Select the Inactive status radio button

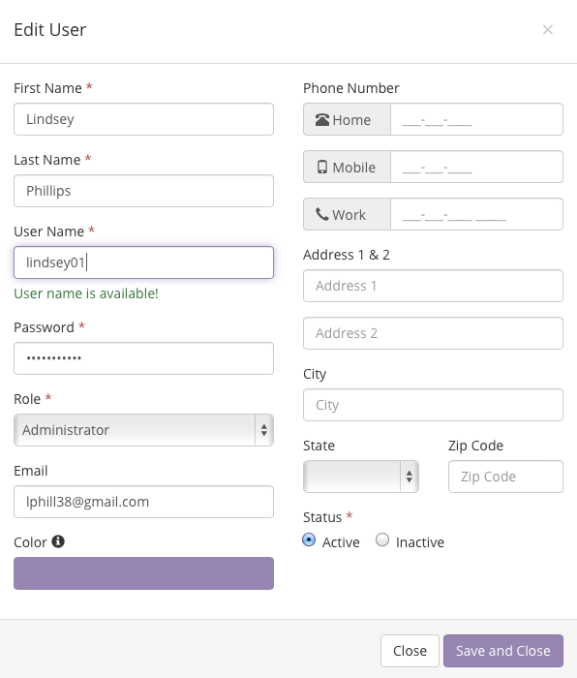pos(382,539)
